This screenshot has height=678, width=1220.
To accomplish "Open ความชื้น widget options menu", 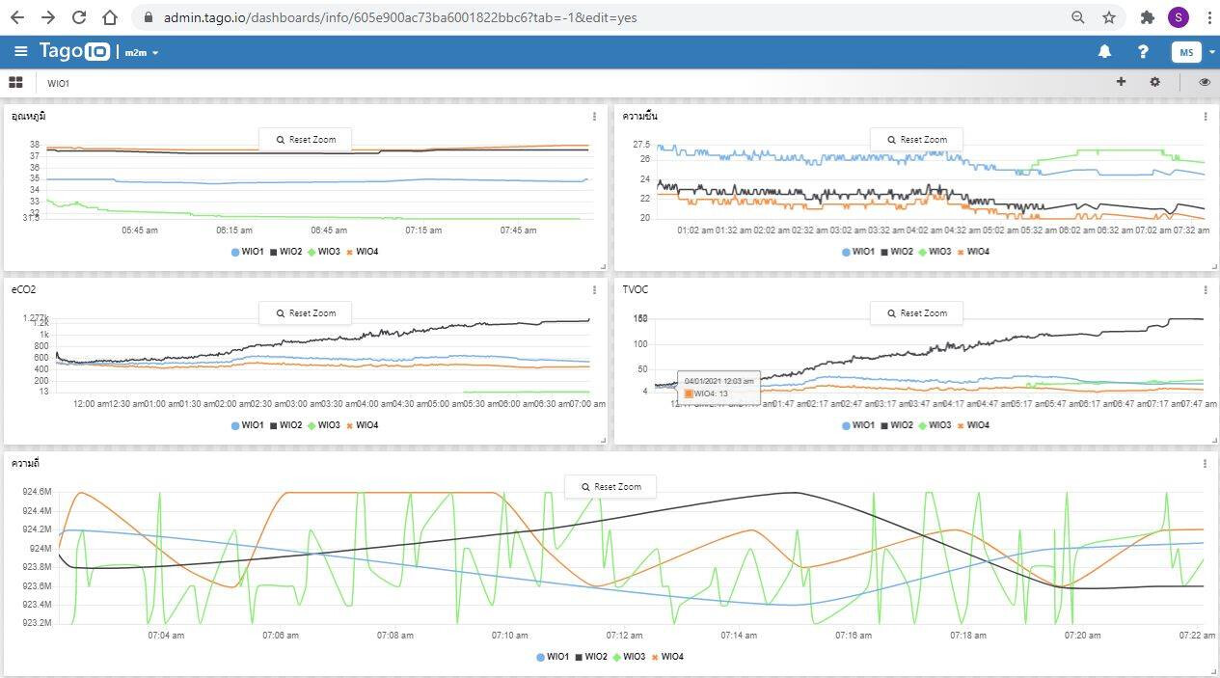I will pos(1206,117).
